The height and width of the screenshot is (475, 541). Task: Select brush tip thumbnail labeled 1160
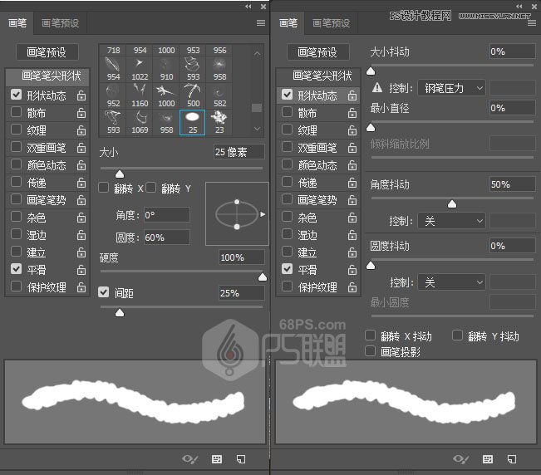point(140,95)
